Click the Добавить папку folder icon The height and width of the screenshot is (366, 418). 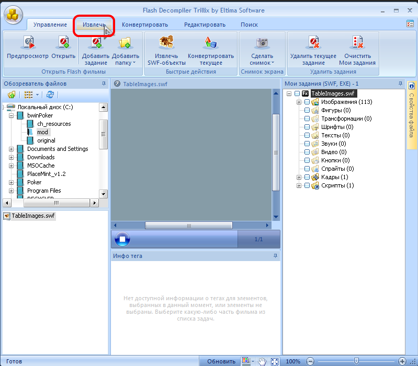click(125, 43)
